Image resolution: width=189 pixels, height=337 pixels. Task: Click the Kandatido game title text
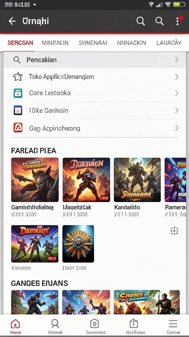(x=127, y=207)
